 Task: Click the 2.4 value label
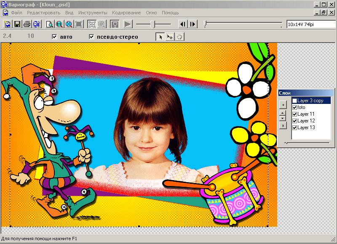coord(7,36)
